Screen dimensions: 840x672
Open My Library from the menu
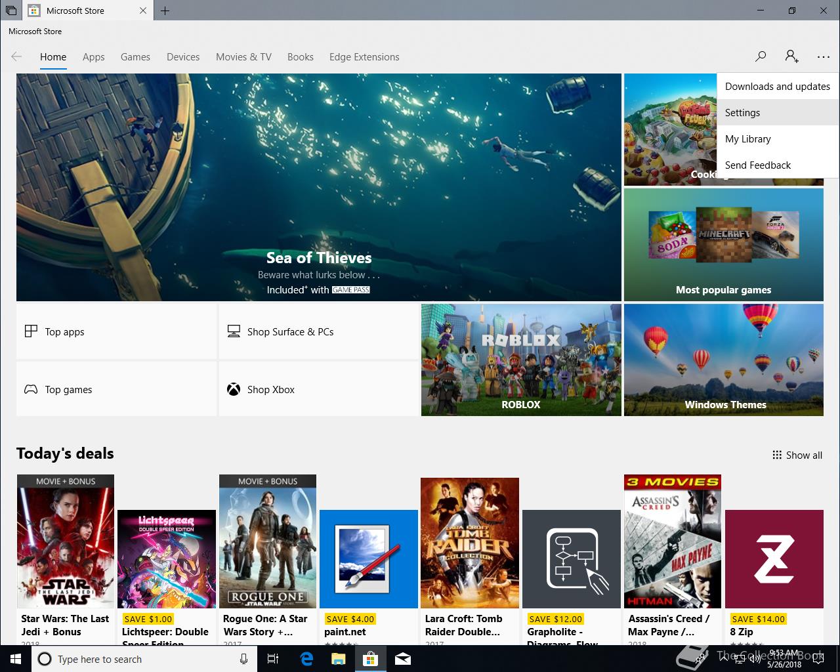pyautogui.click(x=778, y=138)
